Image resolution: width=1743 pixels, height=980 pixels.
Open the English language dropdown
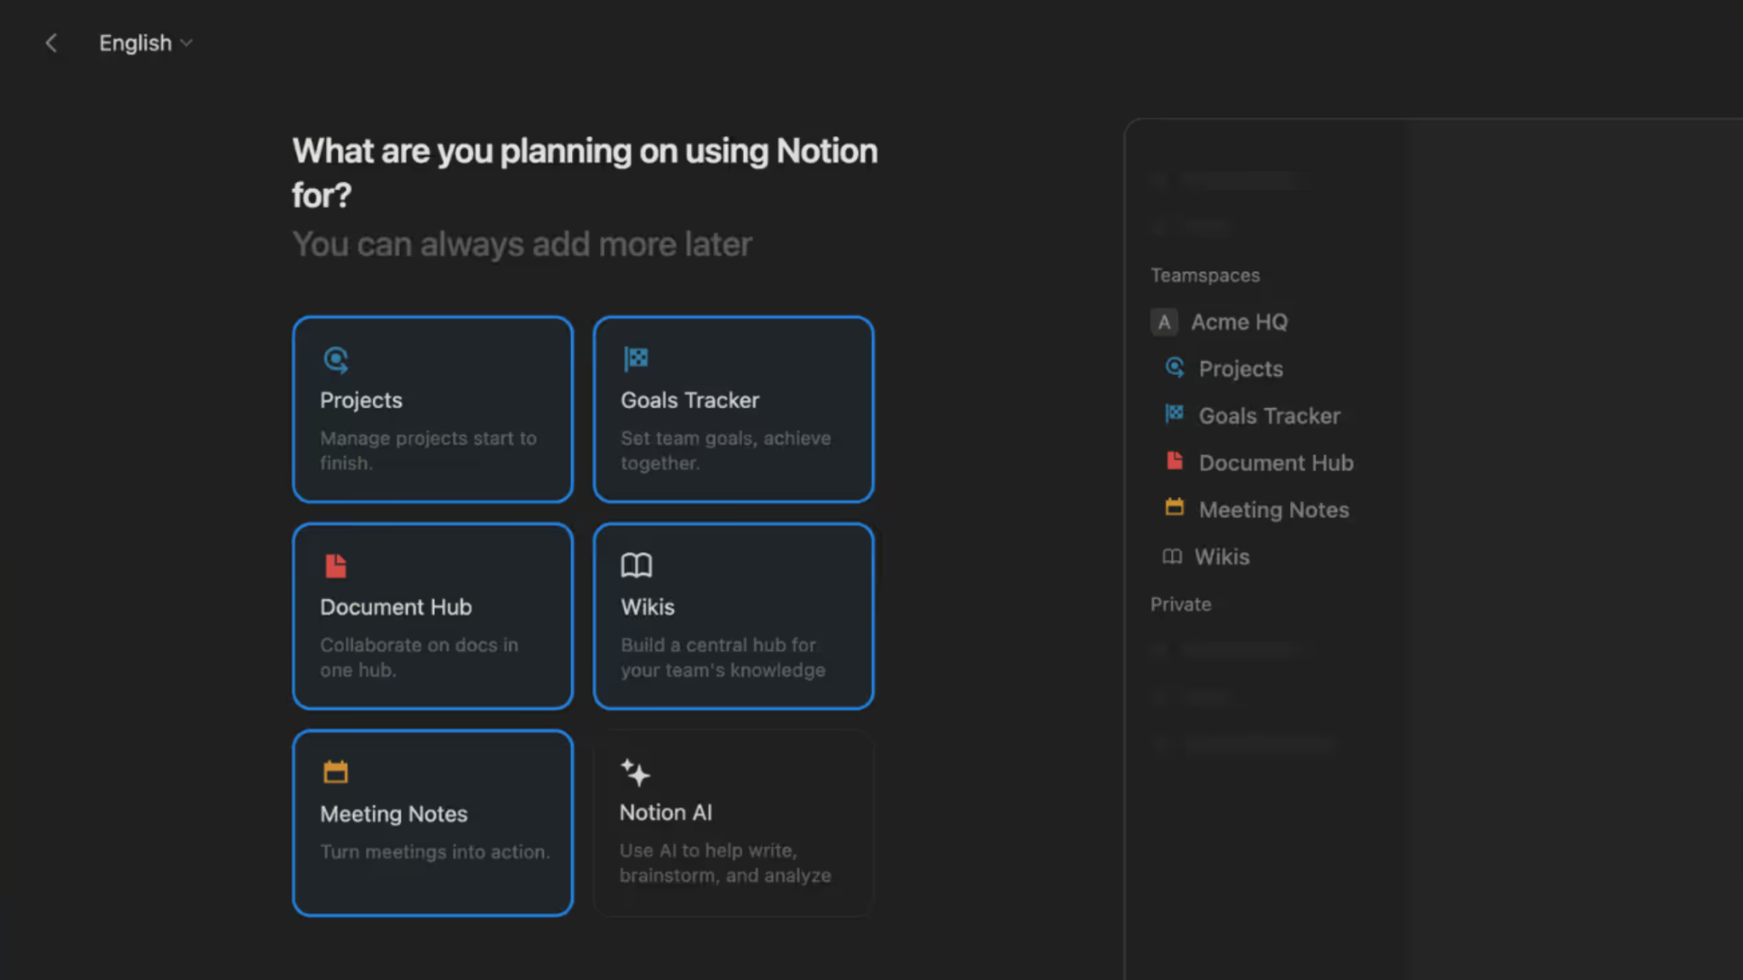click(146, 43)
